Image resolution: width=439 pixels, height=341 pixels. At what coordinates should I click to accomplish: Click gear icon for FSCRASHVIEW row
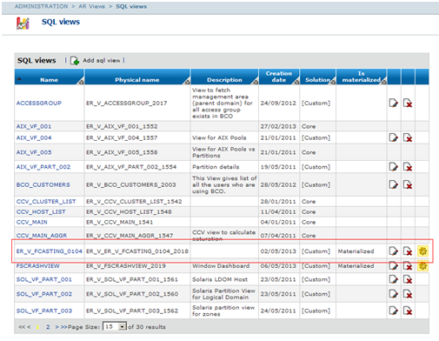coord(422,265)
